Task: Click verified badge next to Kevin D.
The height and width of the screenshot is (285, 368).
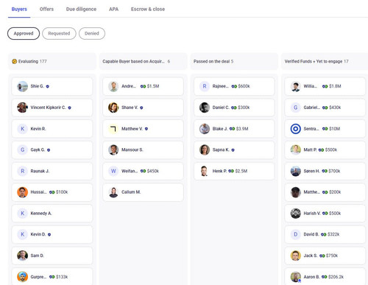Action: pyautogui.click(x=49, y=235)
